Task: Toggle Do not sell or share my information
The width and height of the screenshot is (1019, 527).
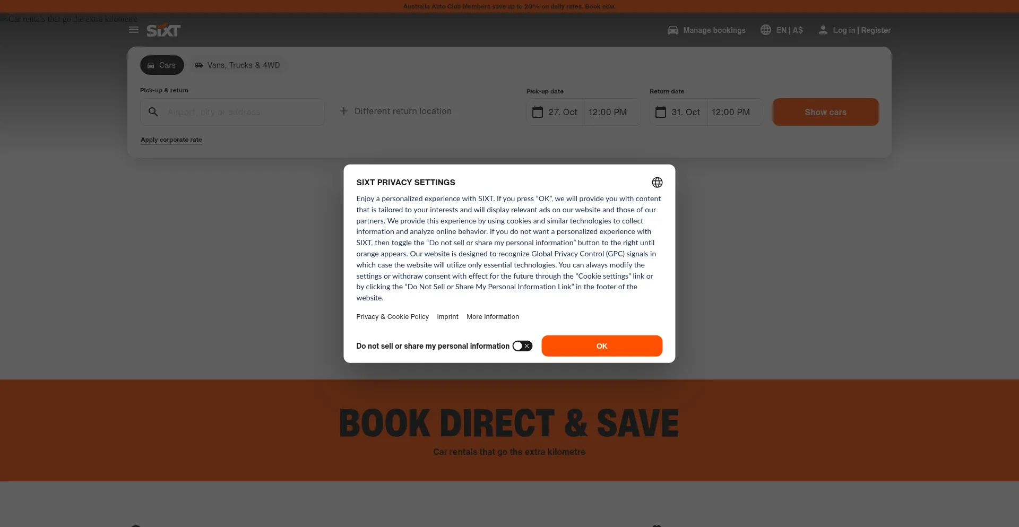Action: click(x=522, y=346)
